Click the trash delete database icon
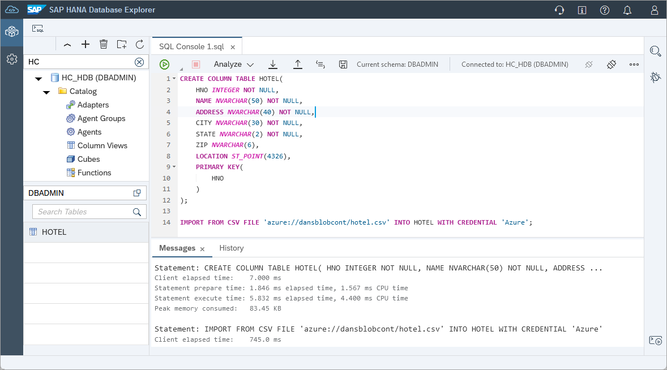This screenshot has height=370, width=667. (104, 44)
